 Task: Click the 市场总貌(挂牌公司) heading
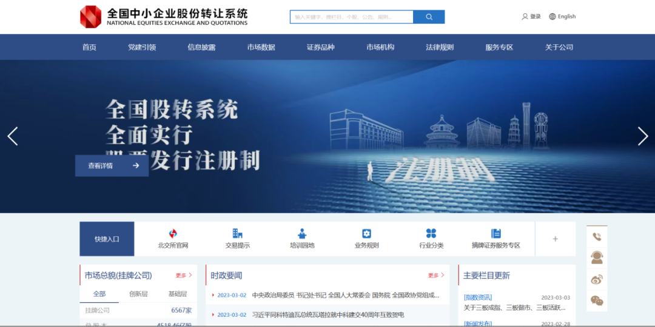(118, 276)
